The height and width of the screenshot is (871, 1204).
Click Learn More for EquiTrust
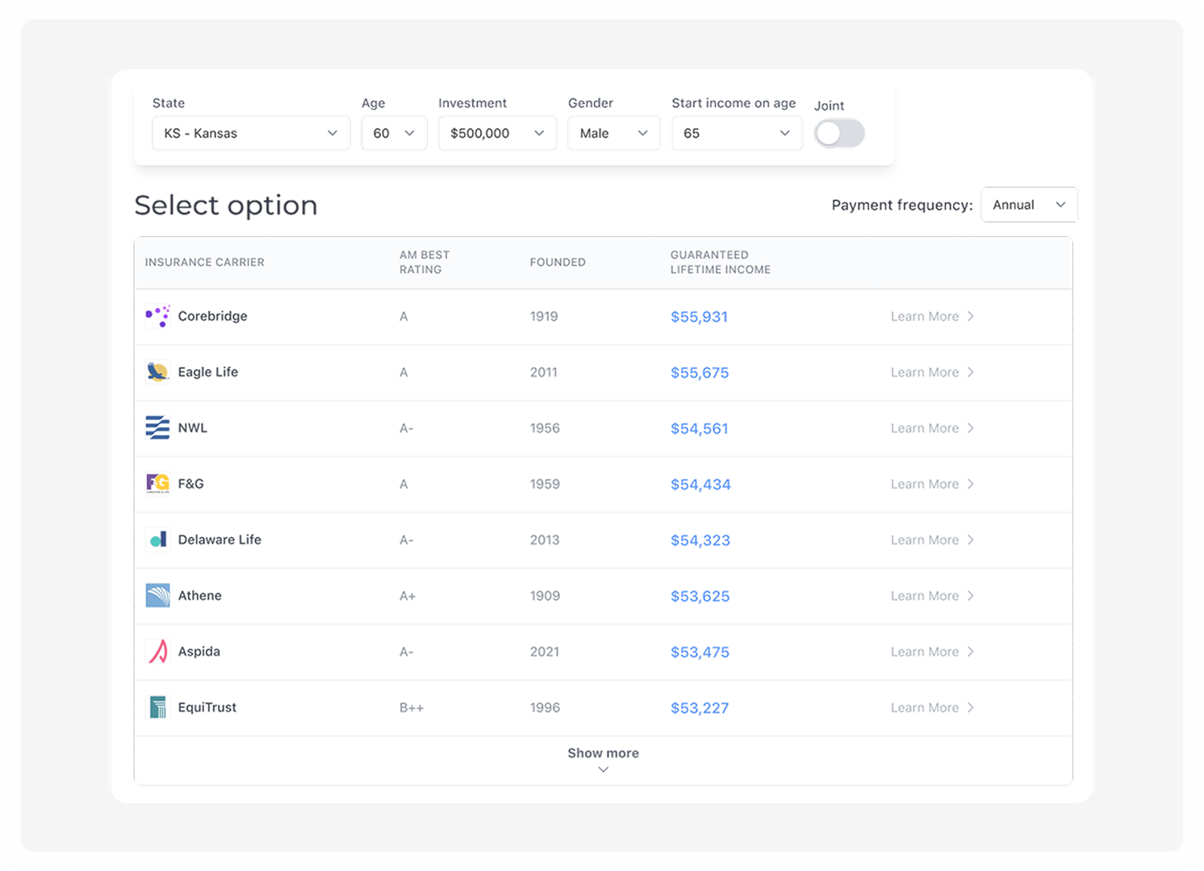[x=932, y=707]
